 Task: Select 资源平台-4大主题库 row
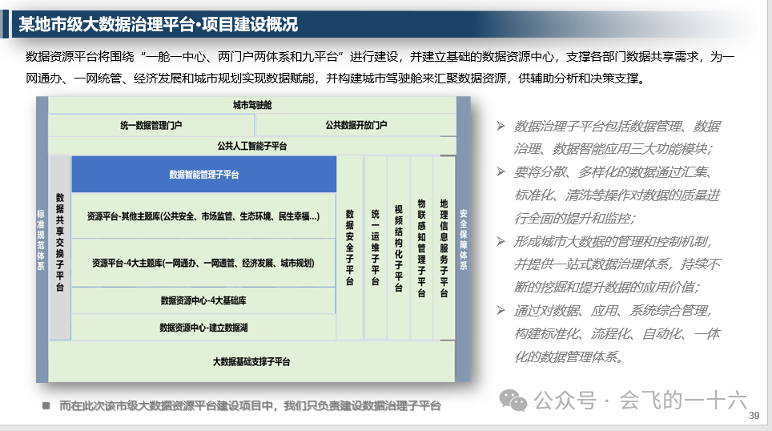[203, 263]
